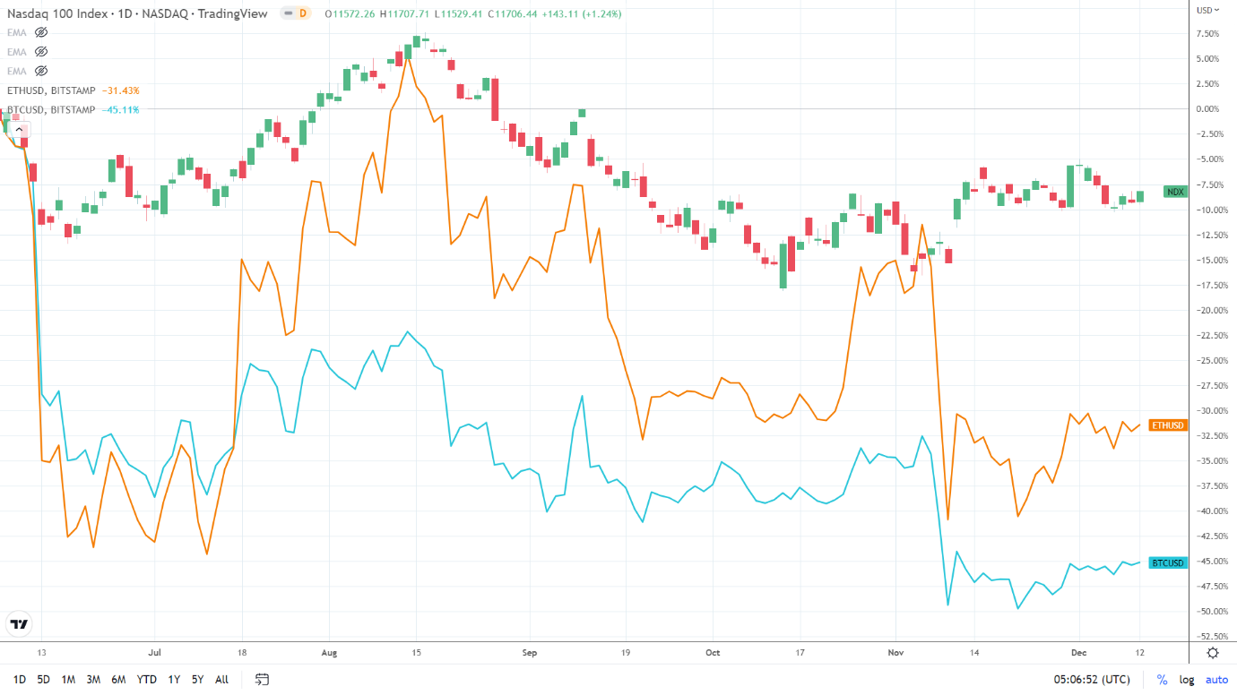Show the third hidden EMA indicator
Image resolution: width=1237 pixels, height=695 pixels.
click(41, 71)
